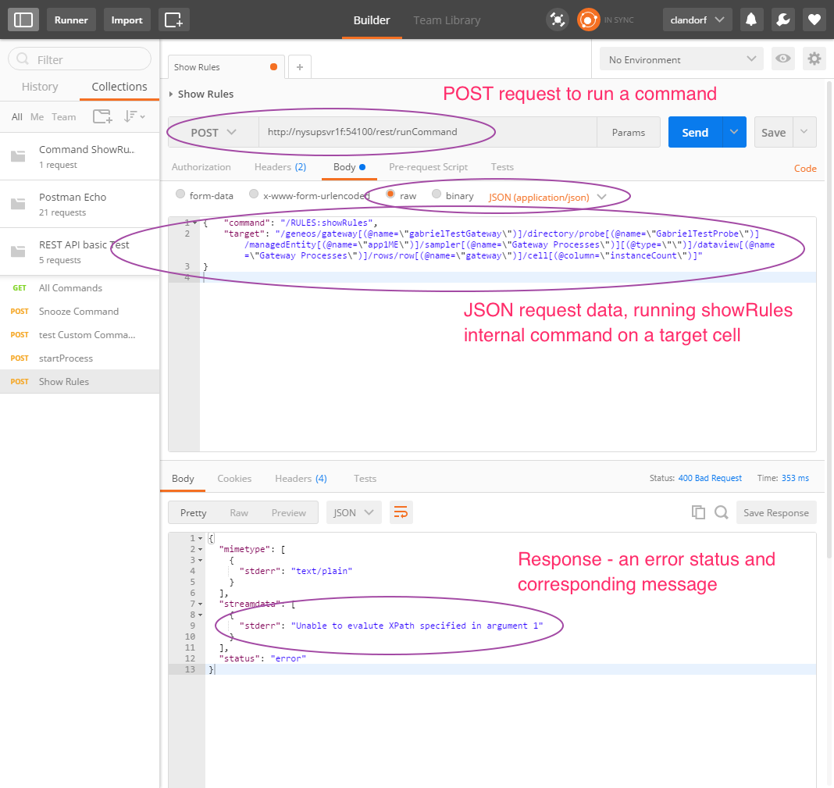Viewport: 834px width, 788px height.
Task: Choose x-www-form-urlencoded body option
Action: [254, 195]
